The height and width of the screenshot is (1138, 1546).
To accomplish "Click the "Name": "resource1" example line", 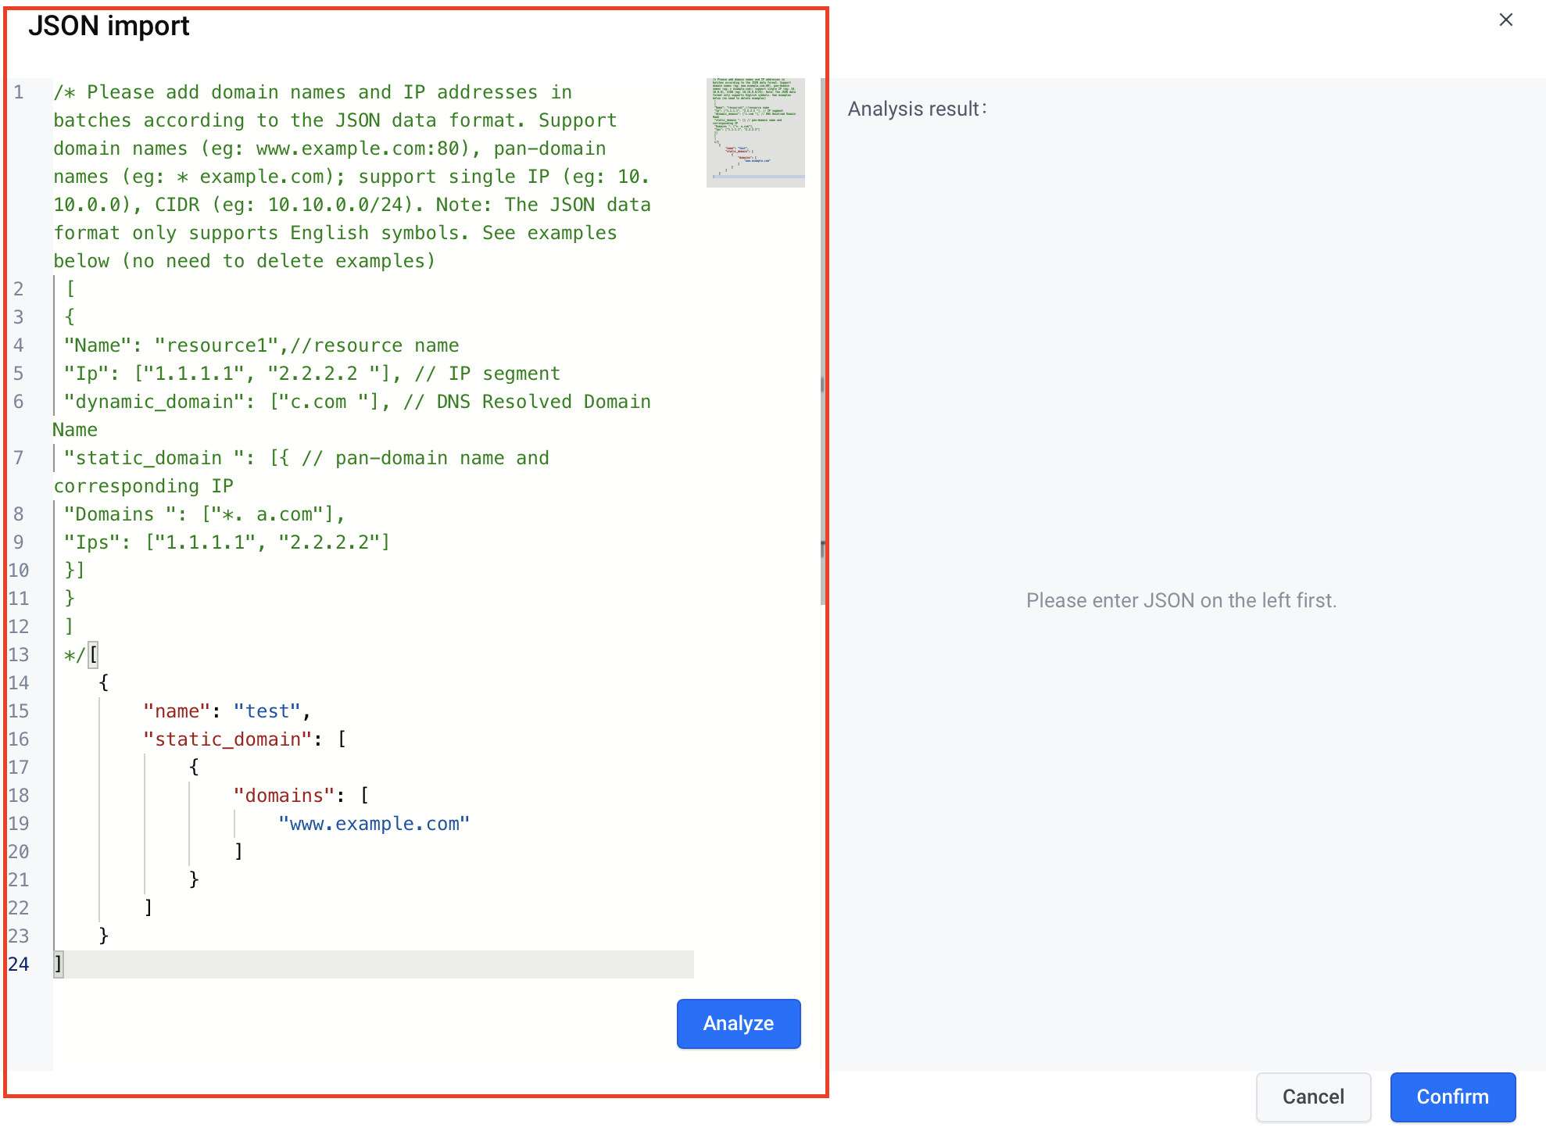I will [261, 345].
